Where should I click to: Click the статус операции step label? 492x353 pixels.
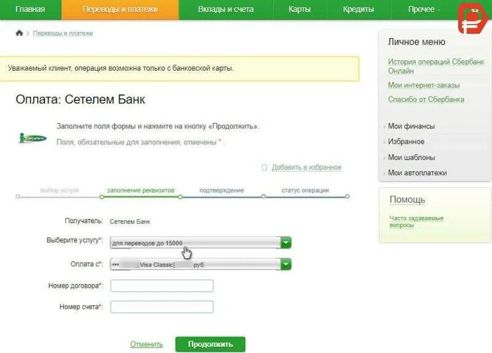coord(305,190)
